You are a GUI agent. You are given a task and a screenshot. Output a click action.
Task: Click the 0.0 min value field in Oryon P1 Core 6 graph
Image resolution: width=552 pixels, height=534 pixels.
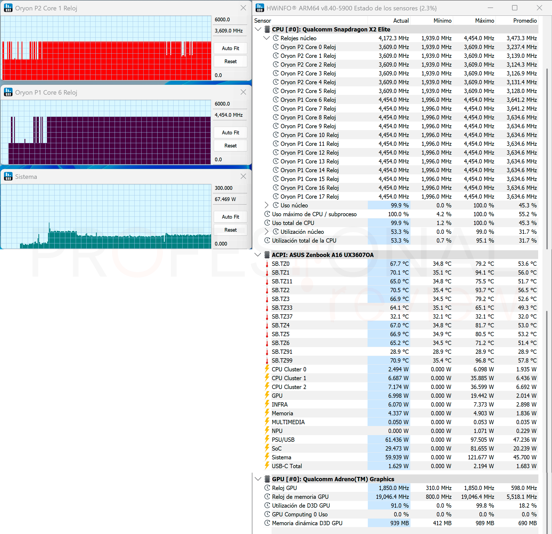coord(230,159)
